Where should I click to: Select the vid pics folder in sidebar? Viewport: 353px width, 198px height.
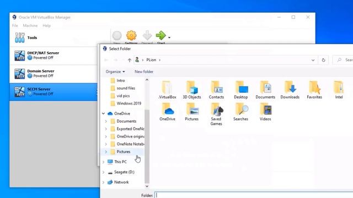pos(123,96)
